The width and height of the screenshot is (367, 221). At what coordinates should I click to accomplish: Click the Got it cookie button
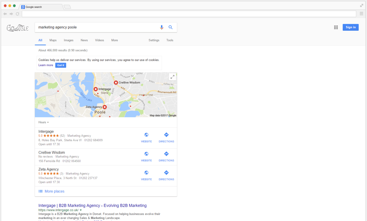pyautogui.click(x=60, y=65)
